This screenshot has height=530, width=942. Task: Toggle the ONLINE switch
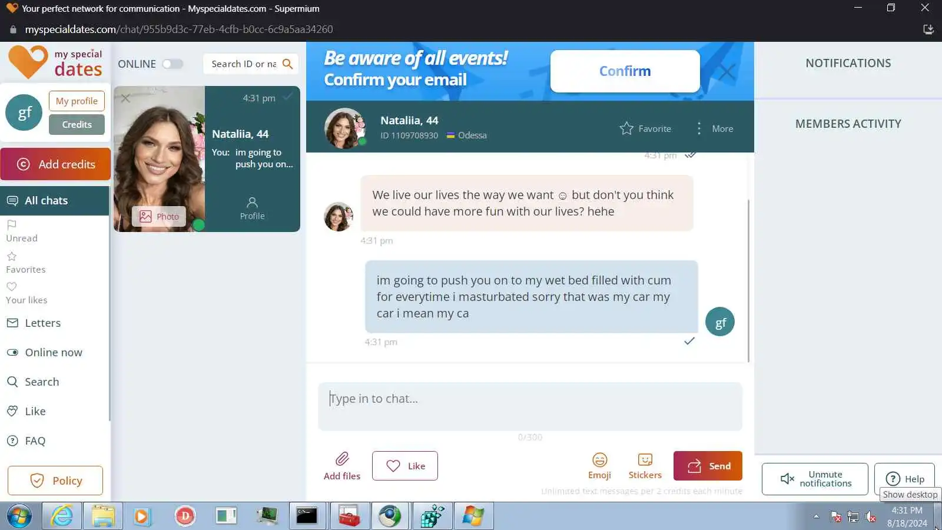[173, 64]
